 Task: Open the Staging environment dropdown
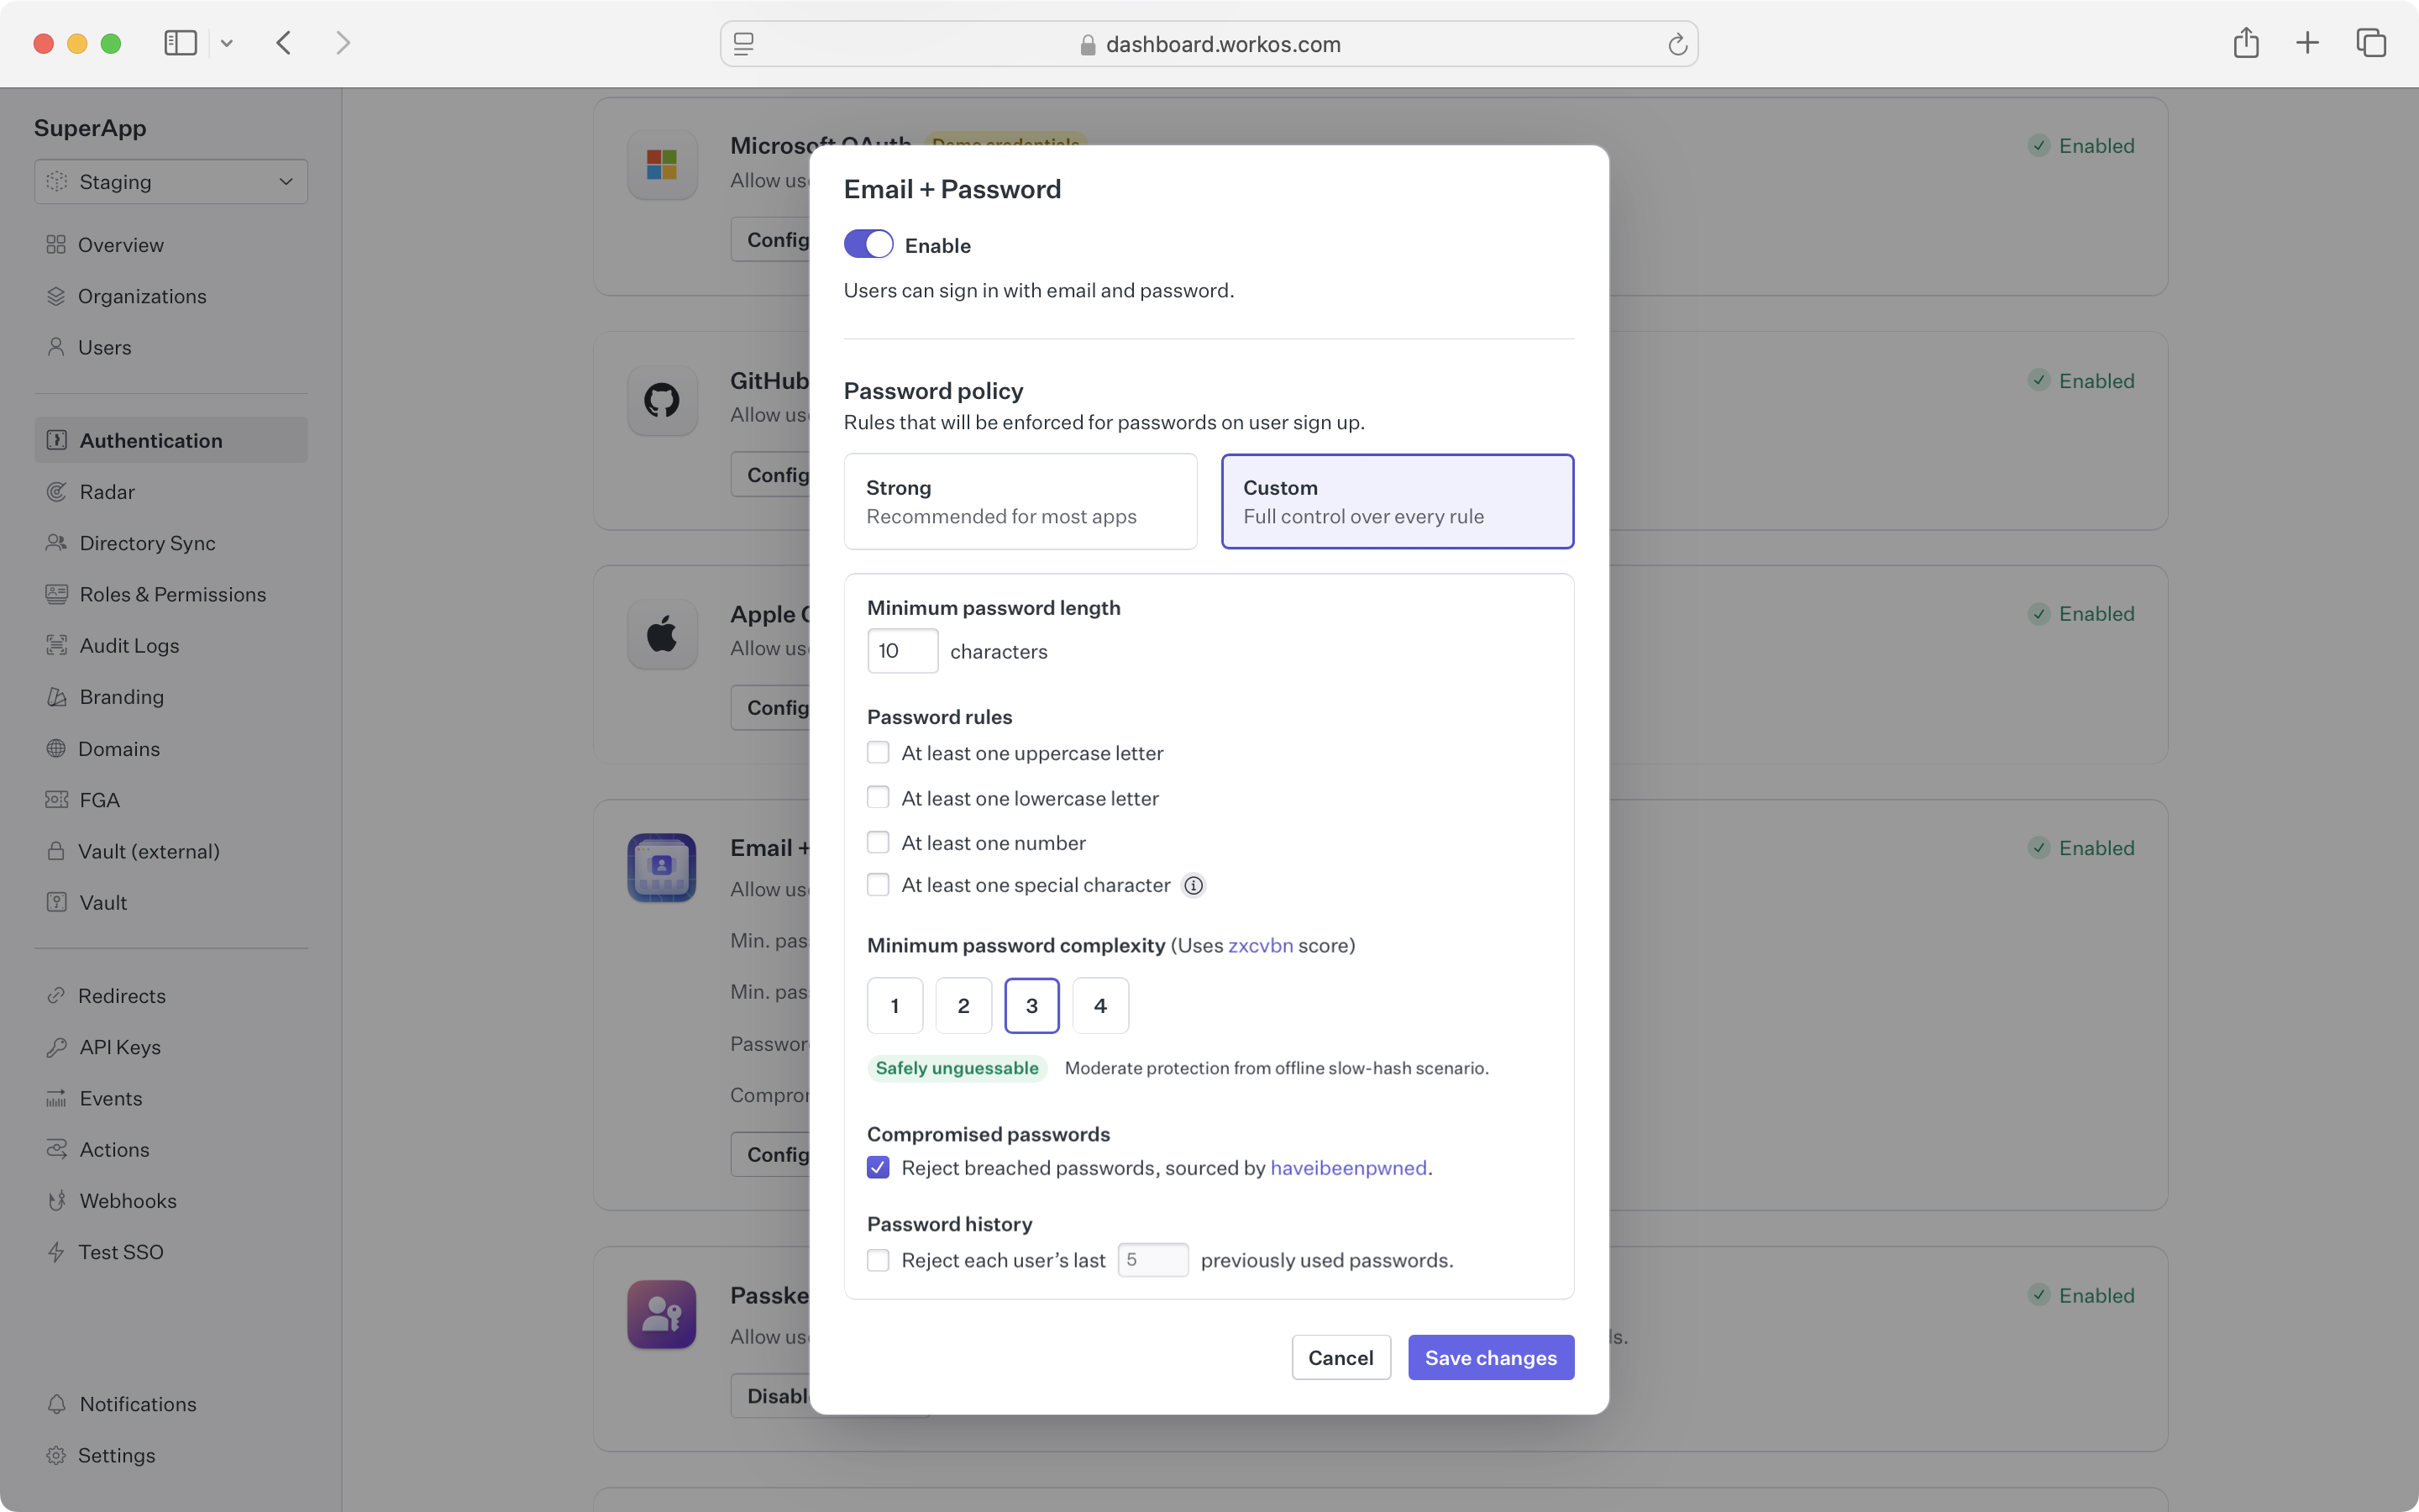click(170, 181)
